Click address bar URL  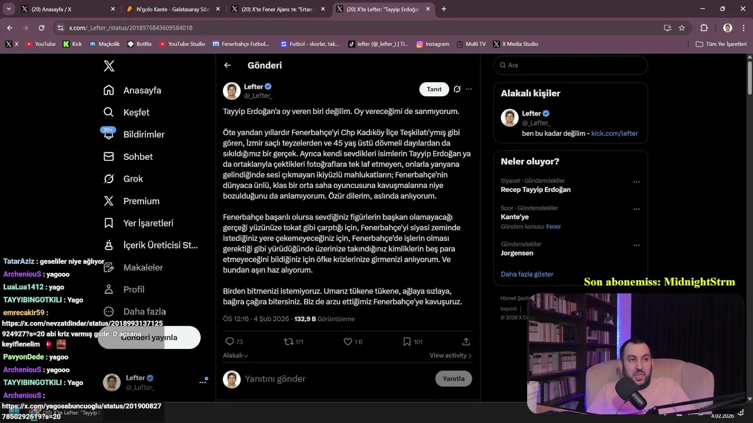(131, 28)
